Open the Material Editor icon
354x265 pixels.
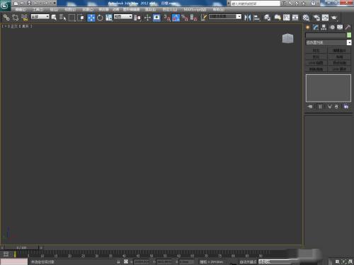tap(306, 18)
